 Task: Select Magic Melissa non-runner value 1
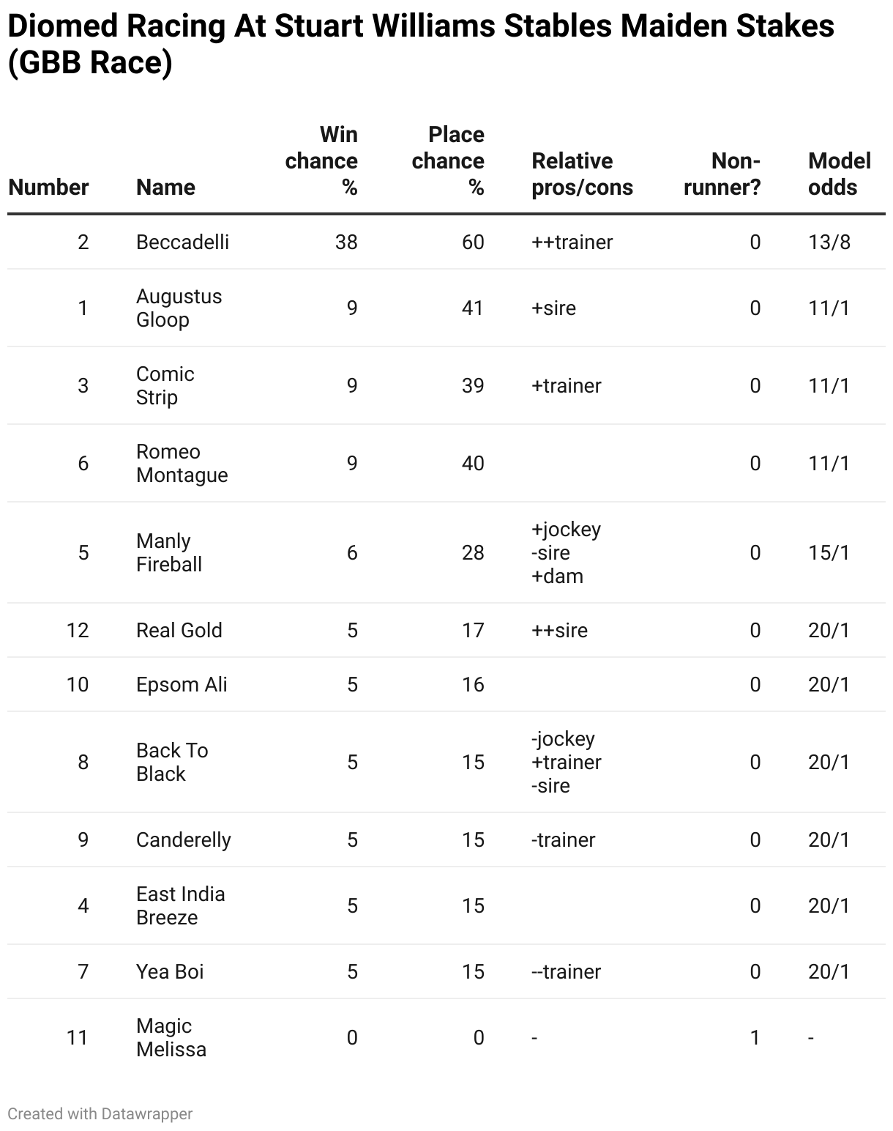[755, 1037]
